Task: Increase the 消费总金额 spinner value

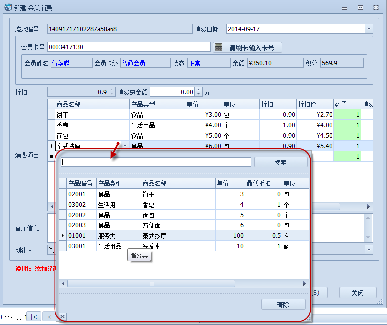Action: click(198, 90)
